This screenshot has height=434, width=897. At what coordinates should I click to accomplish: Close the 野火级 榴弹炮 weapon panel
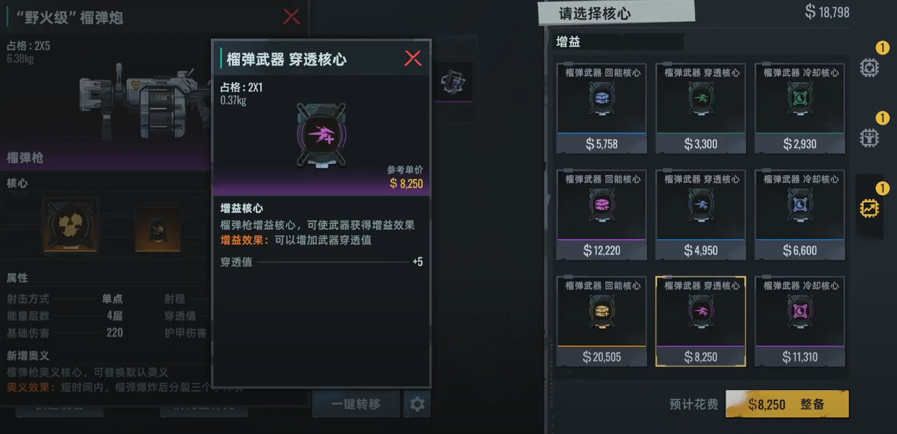pyautogui.click(x=292, y=17)
